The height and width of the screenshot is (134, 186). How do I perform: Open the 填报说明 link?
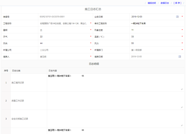pos(152,3)
